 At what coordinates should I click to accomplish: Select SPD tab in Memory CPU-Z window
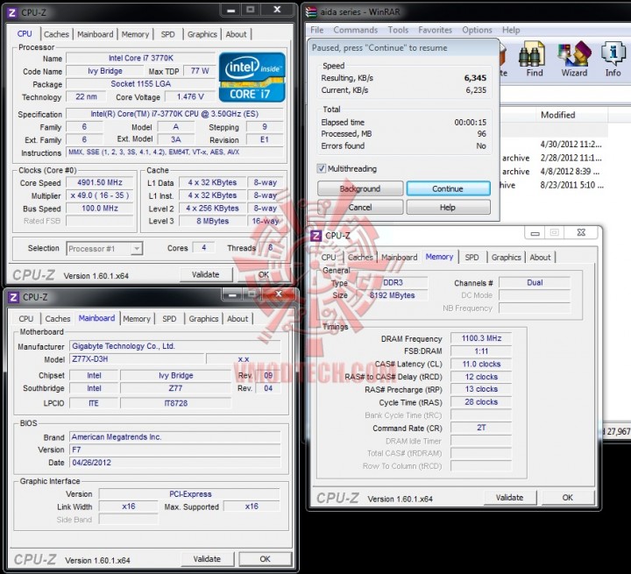click(471, 258)
